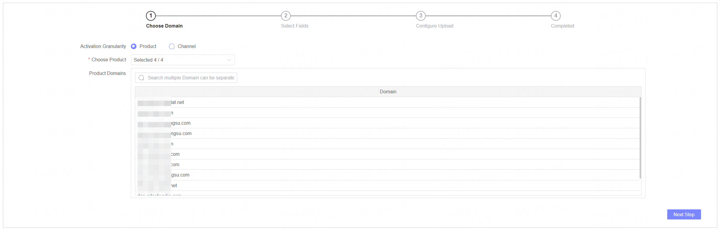Click the Domain column header

pos(388,92)
